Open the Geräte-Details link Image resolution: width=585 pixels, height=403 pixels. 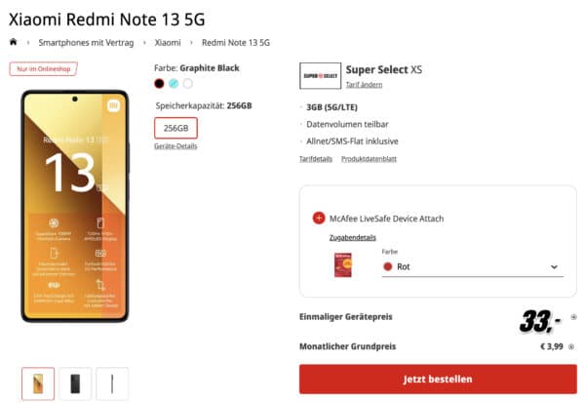pyautogui.click(x=175, y=146)
